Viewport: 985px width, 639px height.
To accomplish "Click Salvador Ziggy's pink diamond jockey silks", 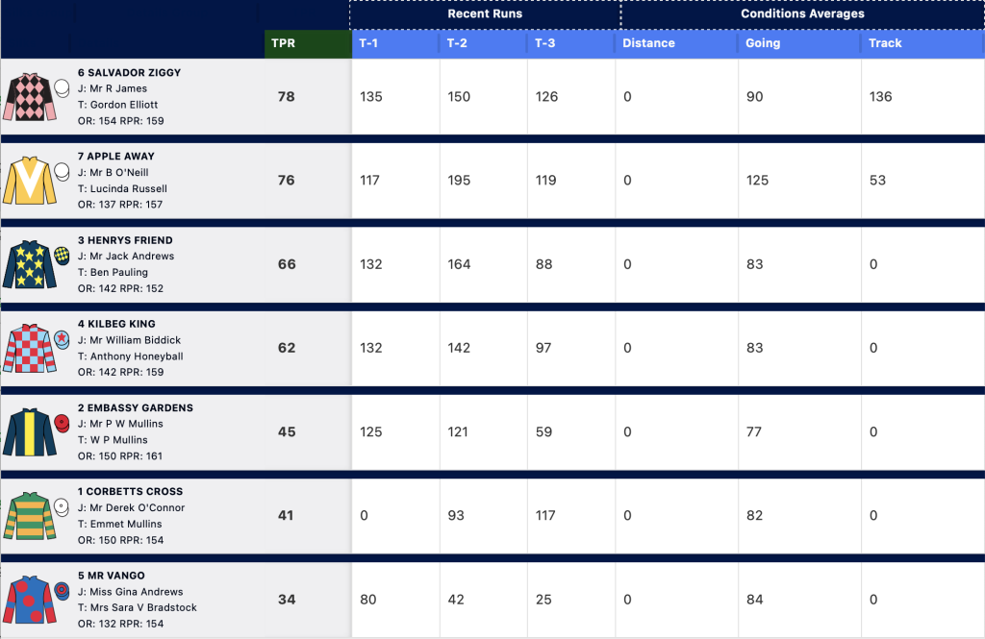I will pyautogui.click(x=30, y=97).
